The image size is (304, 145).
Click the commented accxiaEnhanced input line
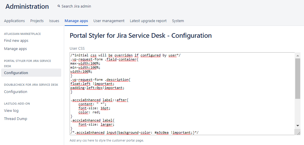point(135,133)
